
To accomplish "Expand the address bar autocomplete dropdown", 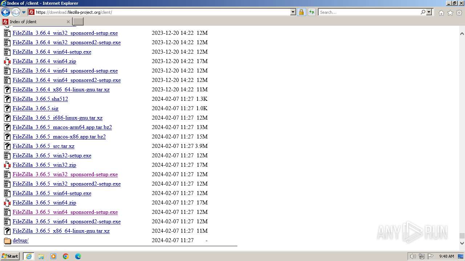I will pyautogui.click(x=293, y=12).
